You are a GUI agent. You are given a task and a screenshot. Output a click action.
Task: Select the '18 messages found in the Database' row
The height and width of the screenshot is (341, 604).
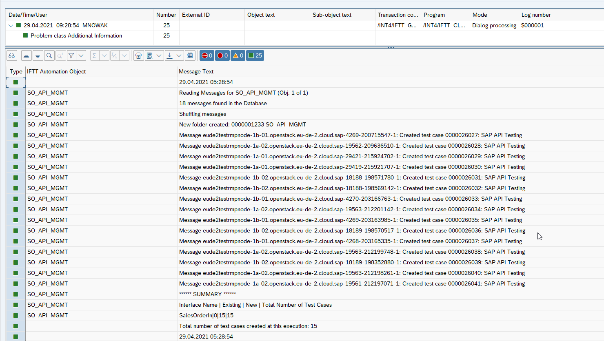[x=223, y=103]
